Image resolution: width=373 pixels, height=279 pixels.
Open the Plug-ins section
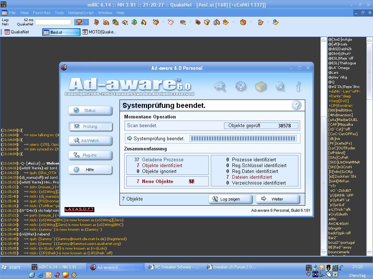coord(90,155)
